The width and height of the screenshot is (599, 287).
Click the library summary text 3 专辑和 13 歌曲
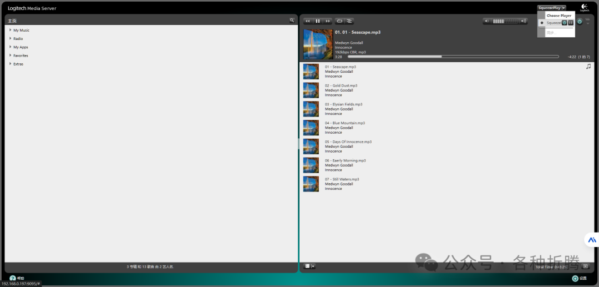tap(150, 266)
